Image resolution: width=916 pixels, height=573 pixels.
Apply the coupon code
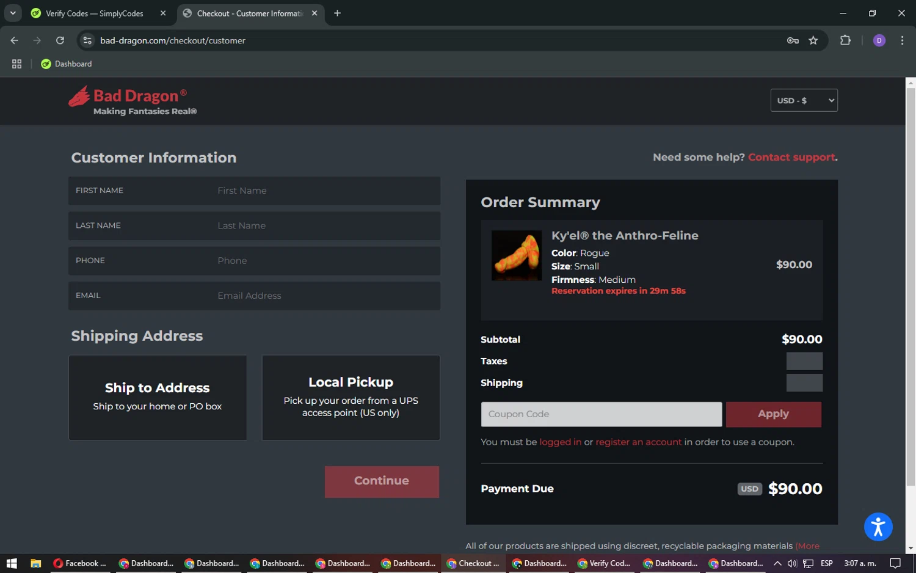coord(773,414)
